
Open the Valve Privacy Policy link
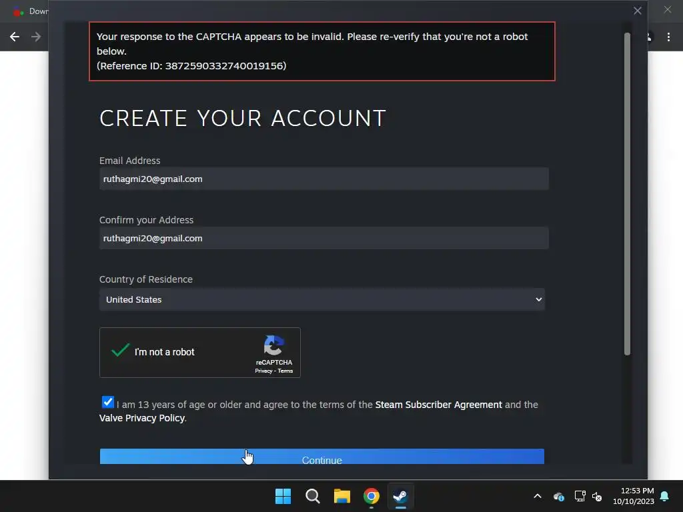(142, 418)
